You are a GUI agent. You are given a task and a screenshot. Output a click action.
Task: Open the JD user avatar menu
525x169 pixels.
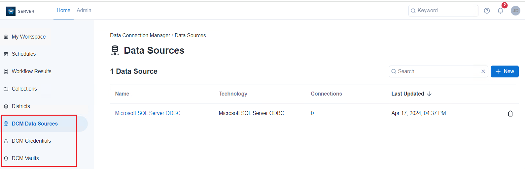[515, 11]
